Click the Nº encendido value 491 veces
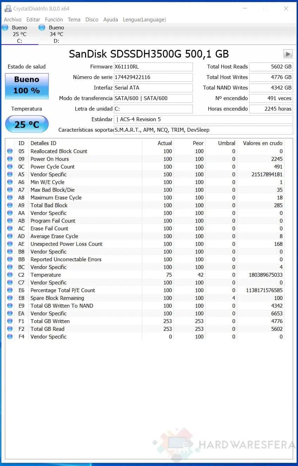 point(271,98)
